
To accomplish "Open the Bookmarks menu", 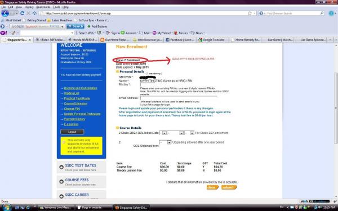I will tap(43, 7).
